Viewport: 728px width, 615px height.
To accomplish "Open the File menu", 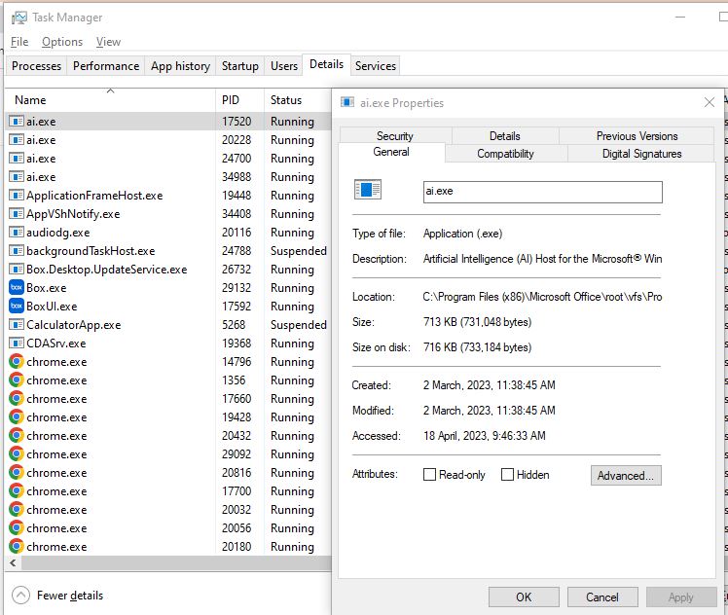I will click(19, 42).
